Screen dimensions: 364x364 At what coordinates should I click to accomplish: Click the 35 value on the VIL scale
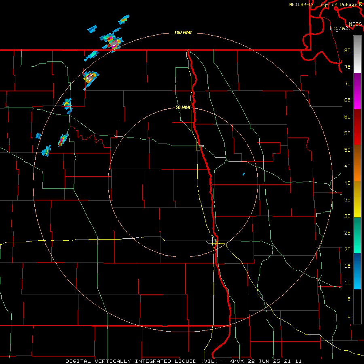coord(347,200)
